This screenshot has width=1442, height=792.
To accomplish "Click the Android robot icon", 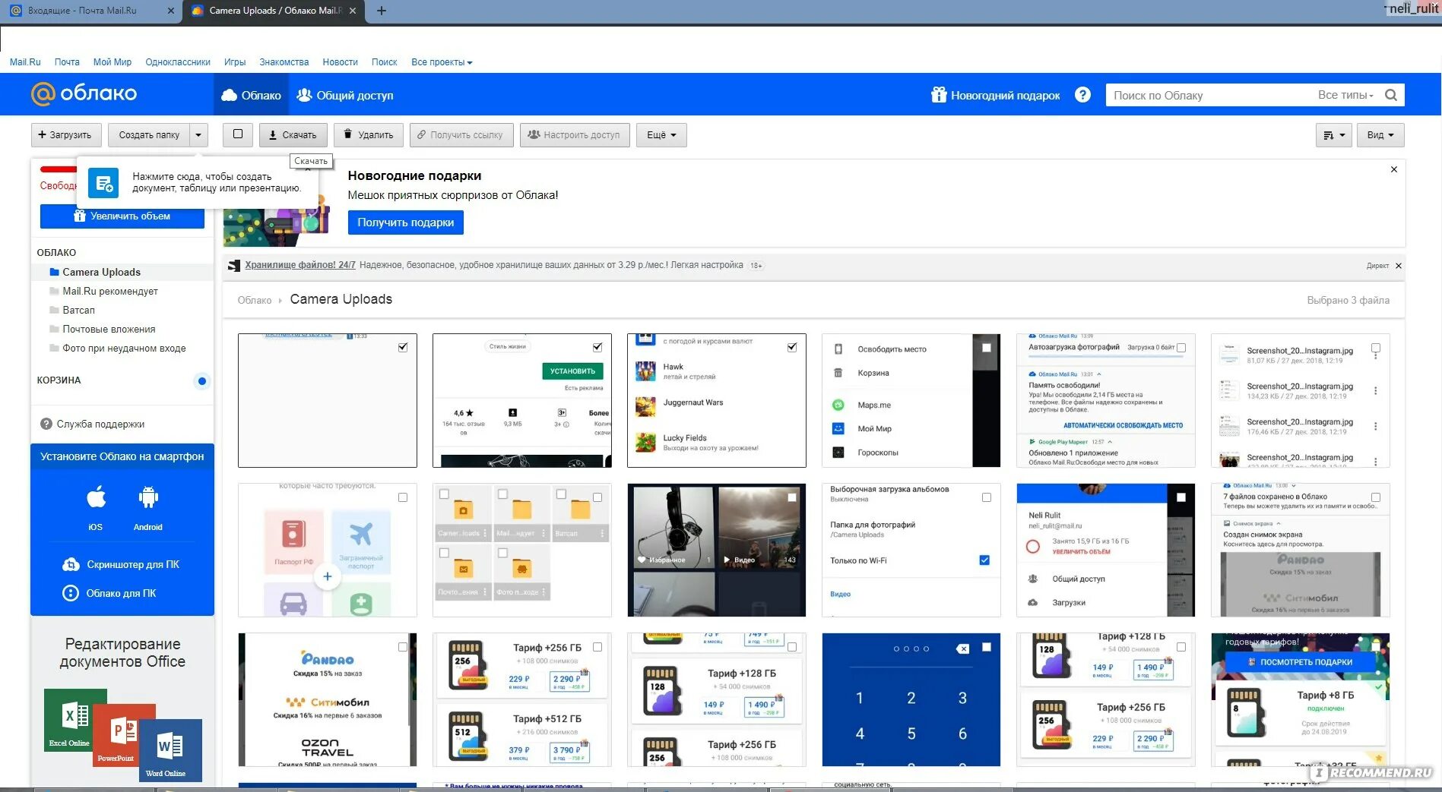I will click(x=148, y=497).
